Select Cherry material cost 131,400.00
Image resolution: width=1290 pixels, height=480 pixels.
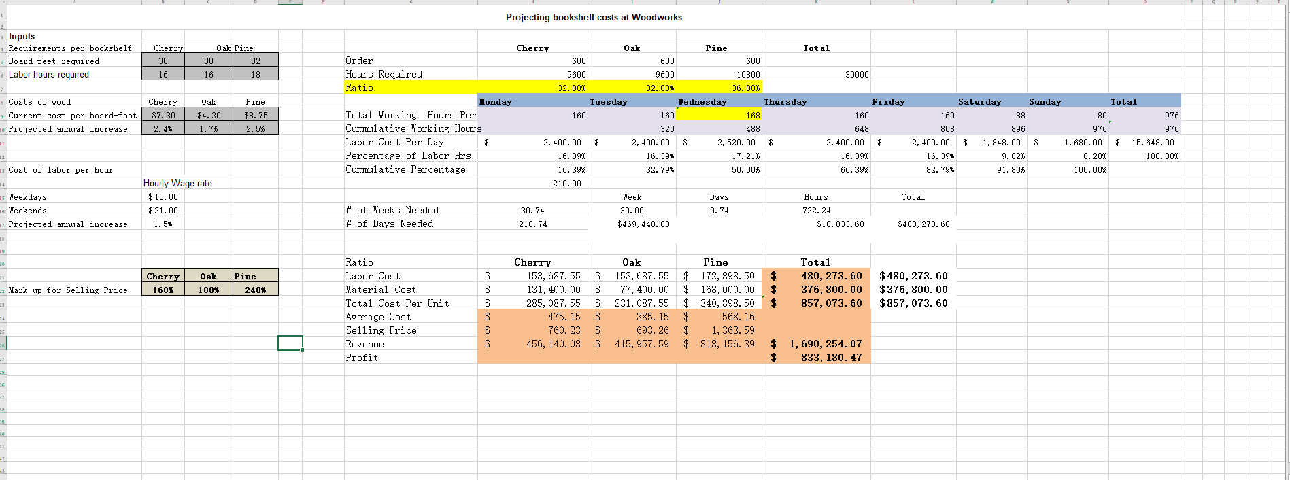[532, 290]
